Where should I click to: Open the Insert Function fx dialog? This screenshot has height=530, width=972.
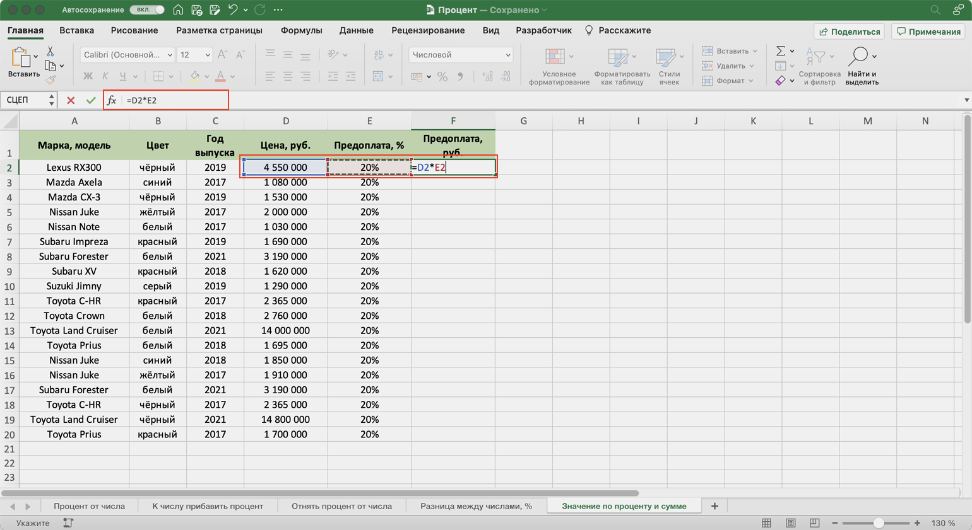pyautogui.click(x=112, y=100)
